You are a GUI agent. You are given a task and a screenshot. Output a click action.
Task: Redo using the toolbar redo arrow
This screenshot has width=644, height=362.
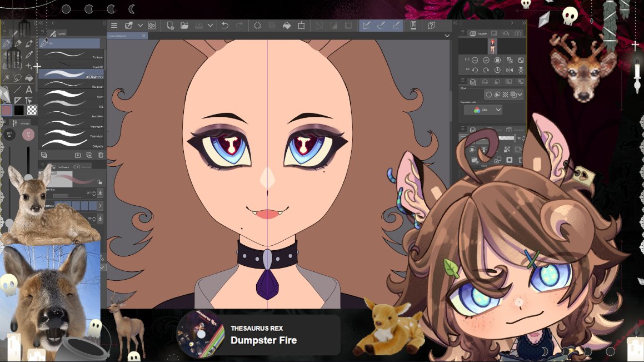pos(240,25)
